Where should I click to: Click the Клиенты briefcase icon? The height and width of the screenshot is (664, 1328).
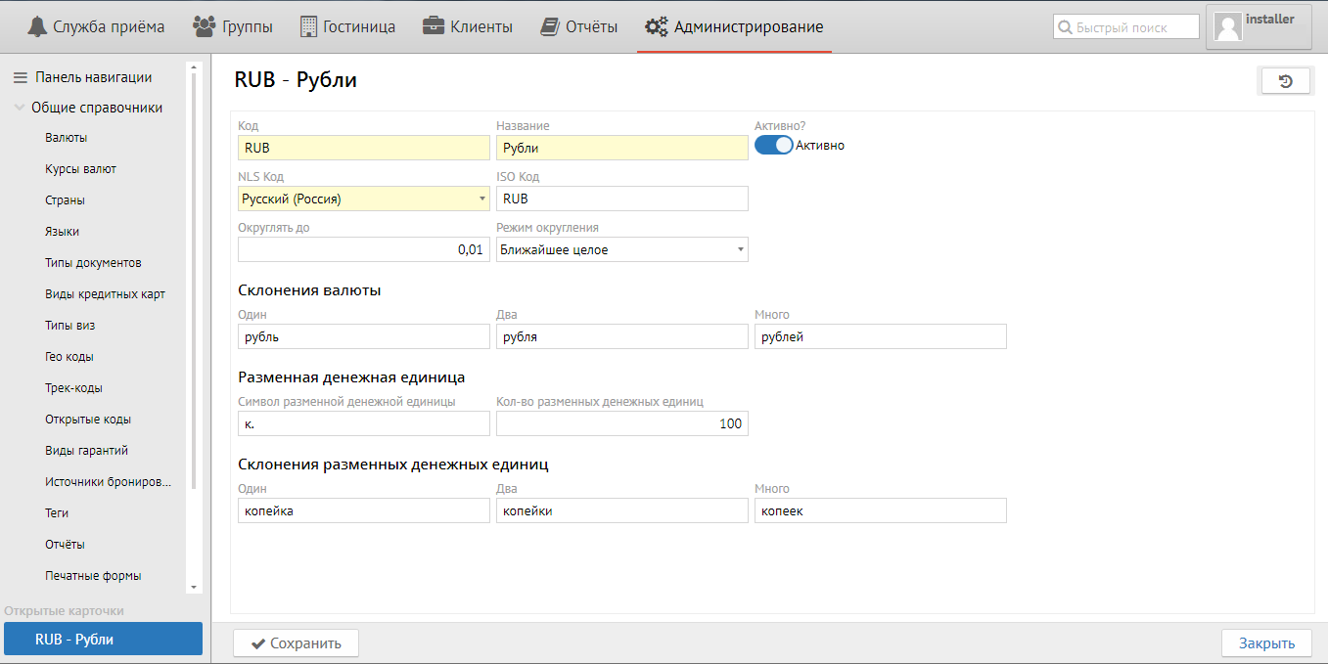pos(434,26)
